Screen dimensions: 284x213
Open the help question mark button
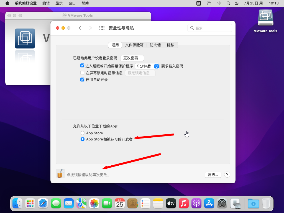pyautogui.click(x=227, y=174)
